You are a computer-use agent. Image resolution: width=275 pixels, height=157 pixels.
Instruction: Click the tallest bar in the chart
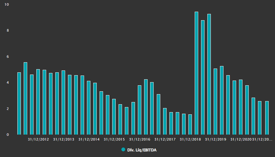196,73
